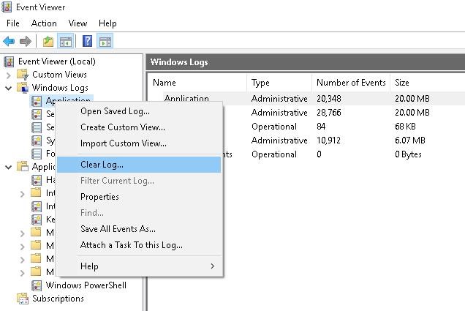Click Properties in the context menu
Image resolution: width=465 pixels, height=311 pixels.
click(99, 197)
